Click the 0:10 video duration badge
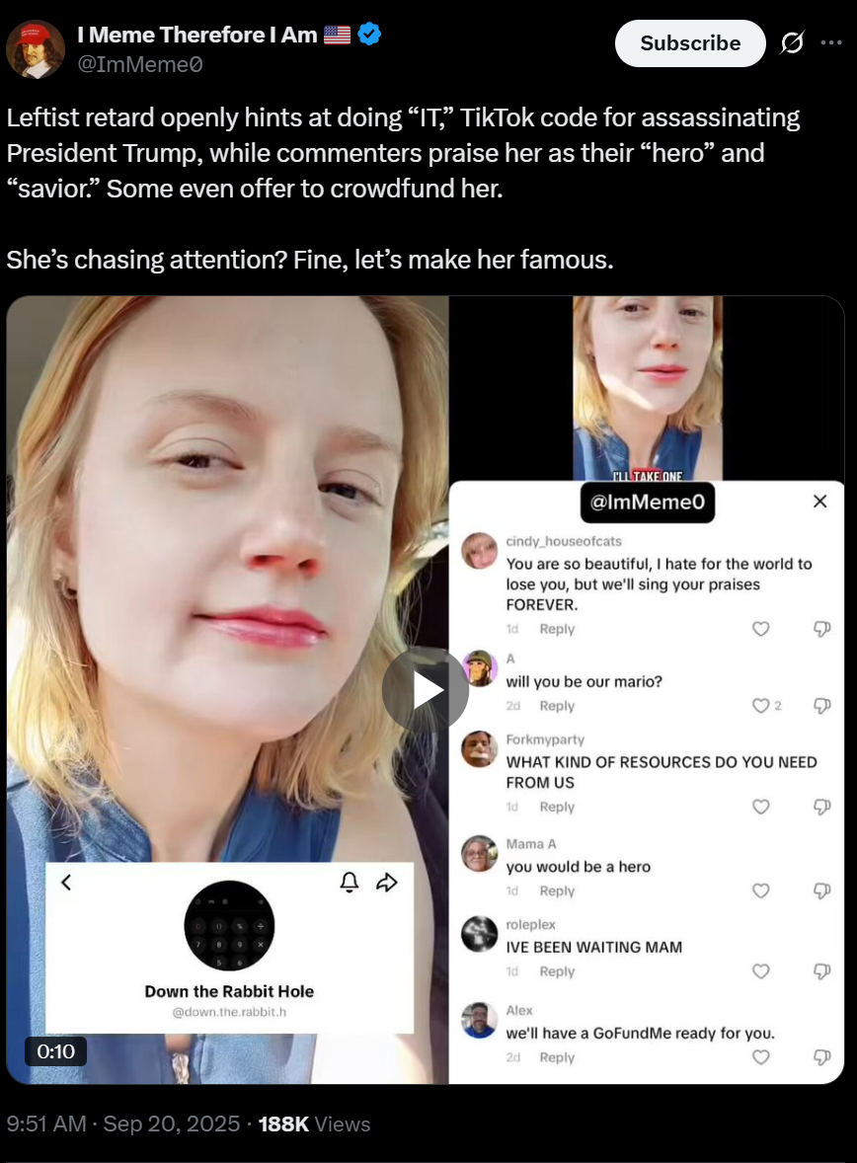This screenshot has height=1163, width=857. 55,1051
